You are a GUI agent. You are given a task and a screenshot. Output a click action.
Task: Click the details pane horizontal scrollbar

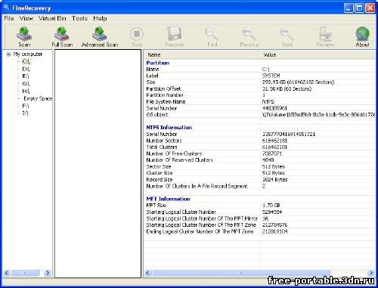click(x=240, y=273)
